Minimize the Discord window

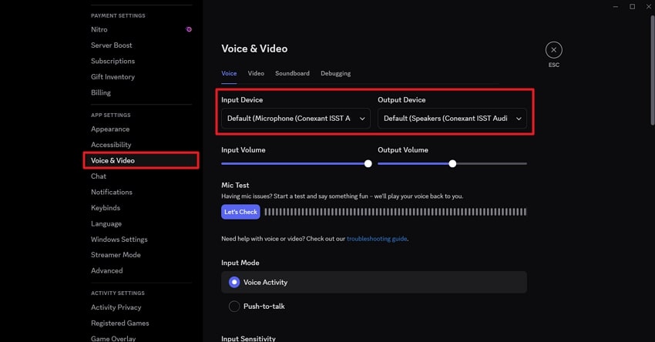616,7
